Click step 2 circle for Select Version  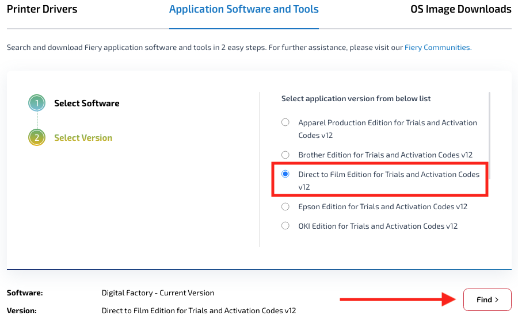[x=37, y=137]
